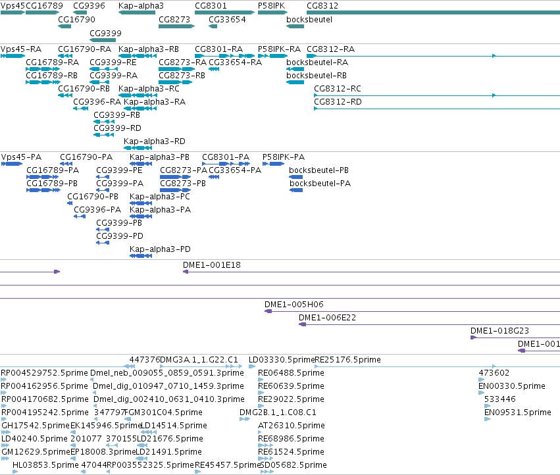Select the CG8273-RB transcript label
This screenshot has height=475, width=560.
click(182, 76)
